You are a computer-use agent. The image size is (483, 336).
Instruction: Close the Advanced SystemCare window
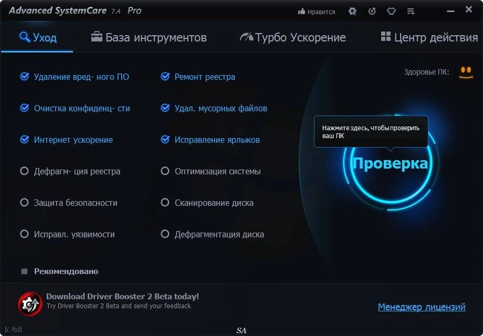[x=469, y=9]
